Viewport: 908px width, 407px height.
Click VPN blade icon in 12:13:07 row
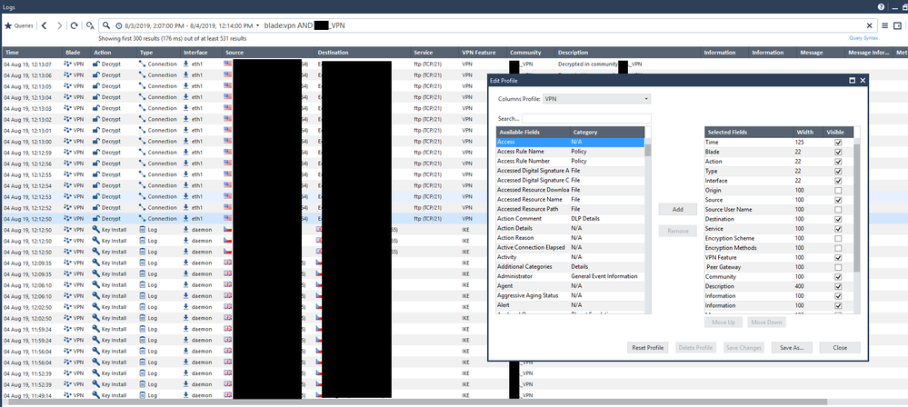pos(68,65)
